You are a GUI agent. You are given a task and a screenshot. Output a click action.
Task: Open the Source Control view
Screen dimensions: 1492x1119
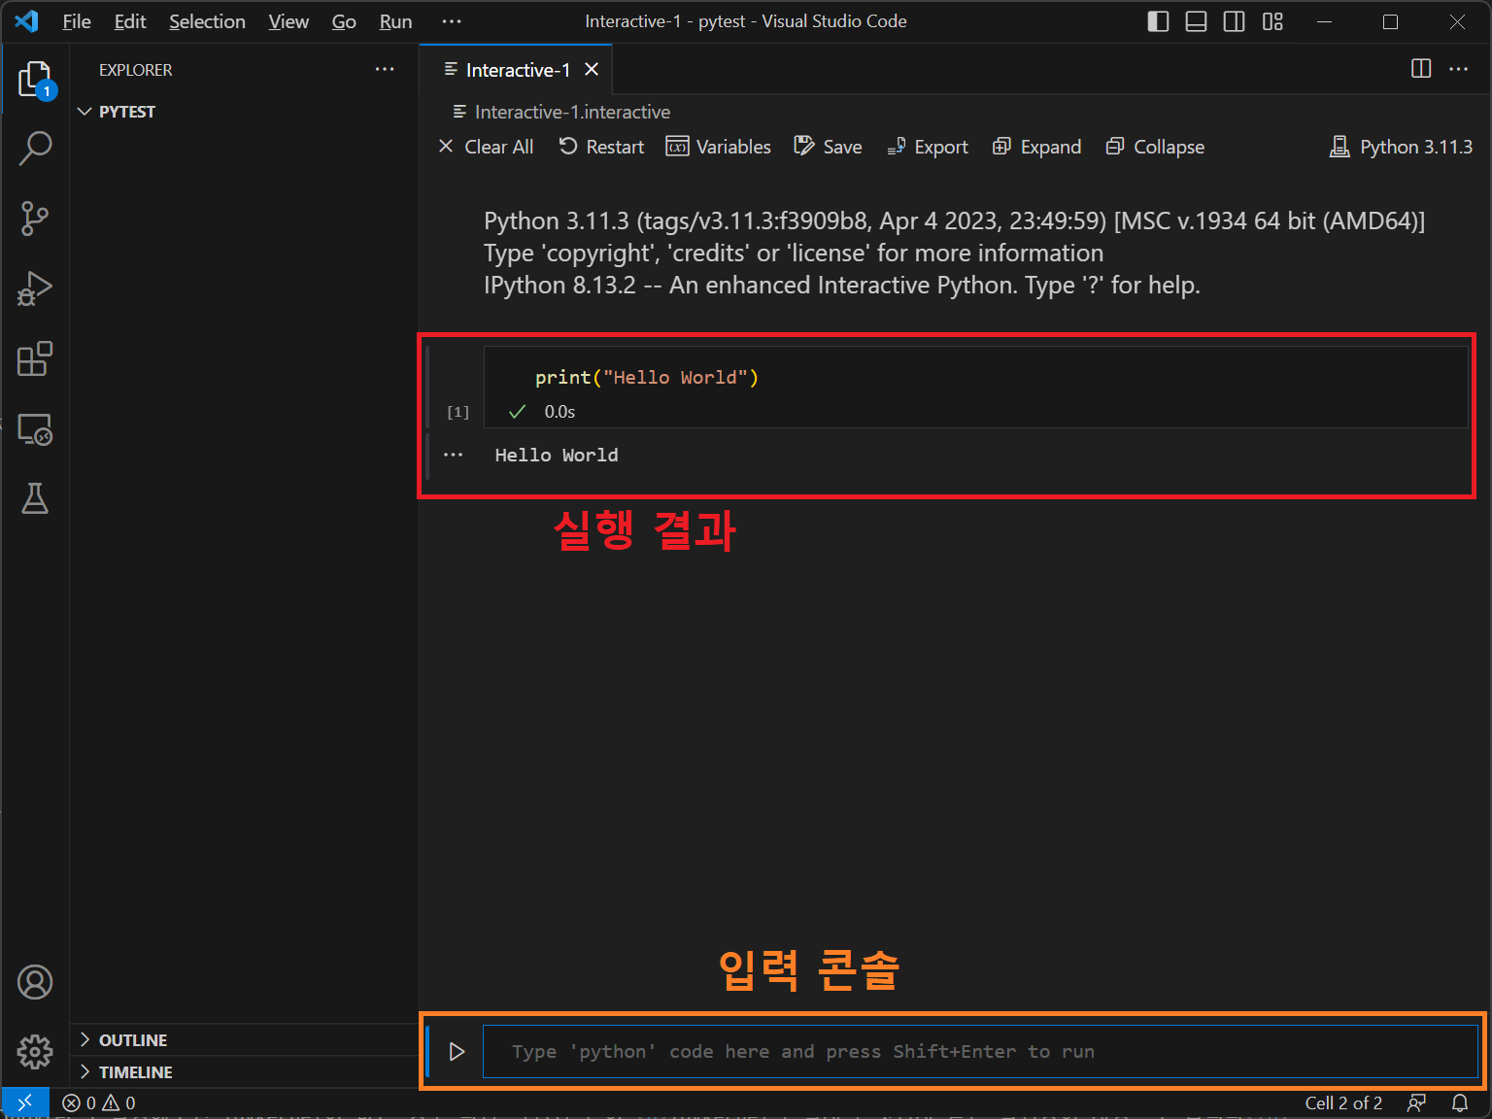click(x=35, y=219)
